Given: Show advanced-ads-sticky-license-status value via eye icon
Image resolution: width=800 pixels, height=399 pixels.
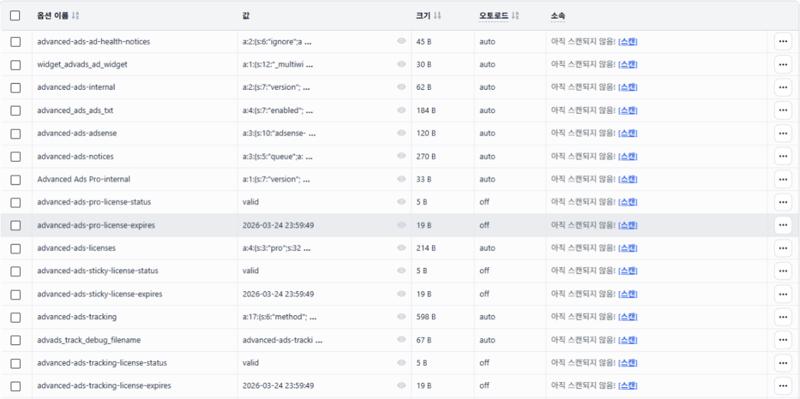Looking at the screenshot, I should 401,271.
